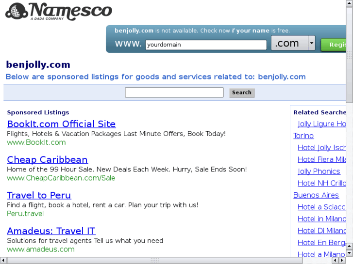Open the Cheap Caribbean link
The height and width of the screenshot is (264, 353).
click(47, 160)
